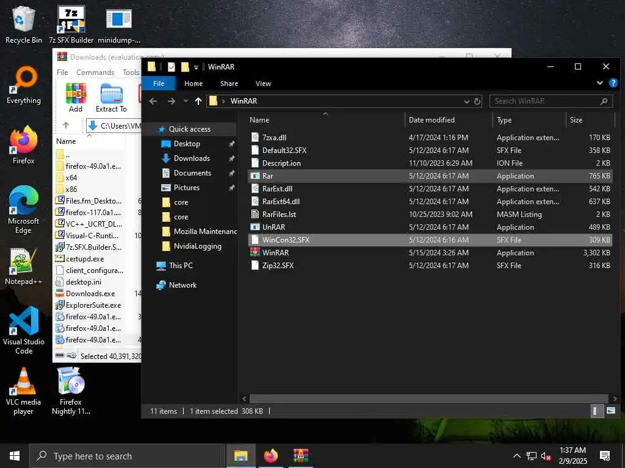
Task: Launch Firefox from the desktop
Action: click(24, 145)
